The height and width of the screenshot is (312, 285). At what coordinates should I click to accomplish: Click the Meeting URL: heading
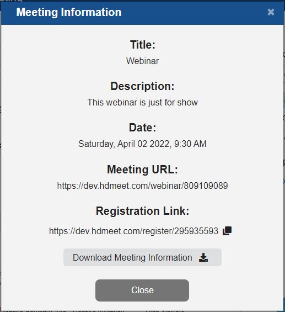click(x=142, y=170)
